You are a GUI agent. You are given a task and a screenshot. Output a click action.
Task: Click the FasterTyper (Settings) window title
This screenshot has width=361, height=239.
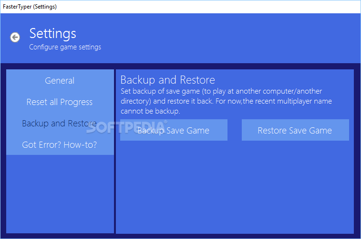[30, 7]
